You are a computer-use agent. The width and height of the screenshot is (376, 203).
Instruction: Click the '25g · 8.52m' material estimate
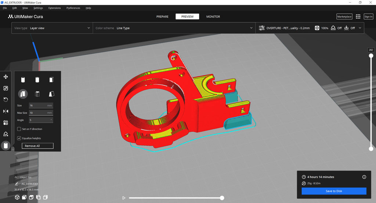click(314, 183)
